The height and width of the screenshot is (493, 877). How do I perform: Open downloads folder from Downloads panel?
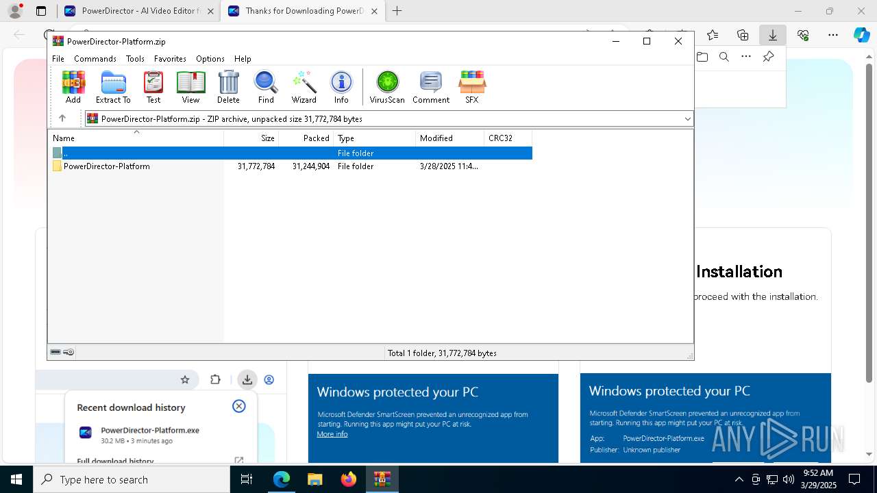pos(702,57)
